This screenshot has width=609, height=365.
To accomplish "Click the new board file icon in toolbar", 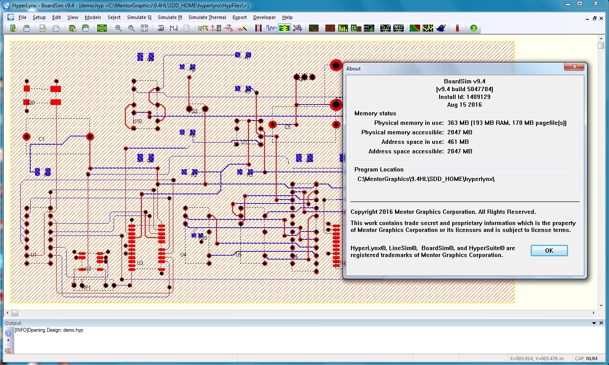I will point(14,28).
